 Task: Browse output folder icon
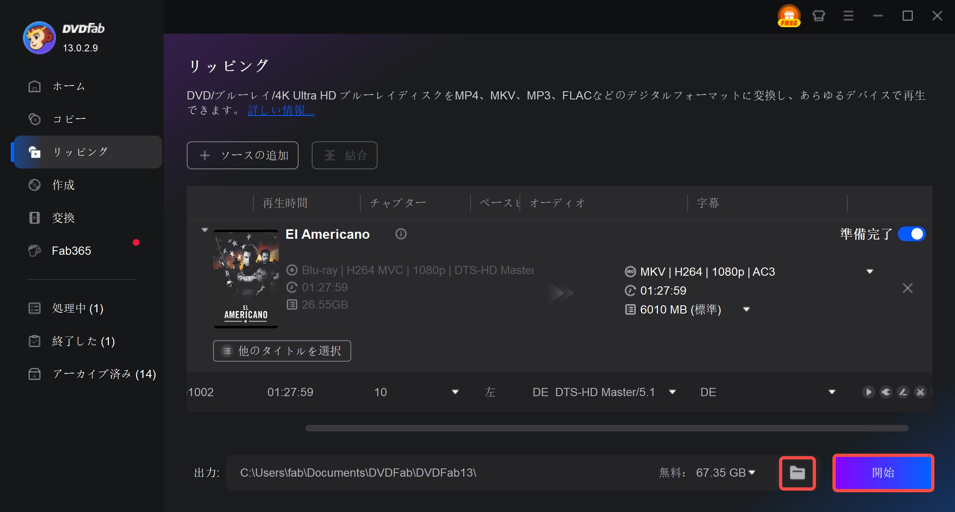point(797,473)
